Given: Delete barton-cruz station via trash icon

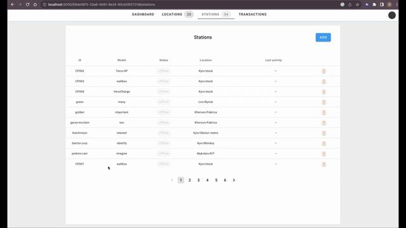Looking at the screenshot, I should coord(324,144).
